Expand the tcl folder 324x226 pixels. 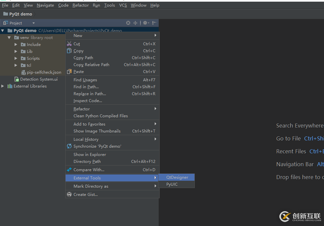[16, 65]
